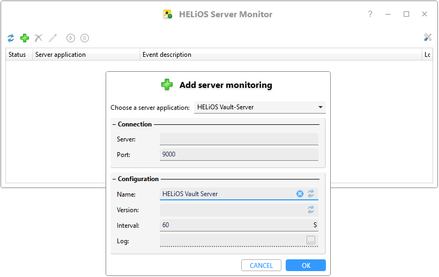Click the green plus add server icon
Image resolution: width=439 pixels, height=277 pixels.
click(25, 38)
